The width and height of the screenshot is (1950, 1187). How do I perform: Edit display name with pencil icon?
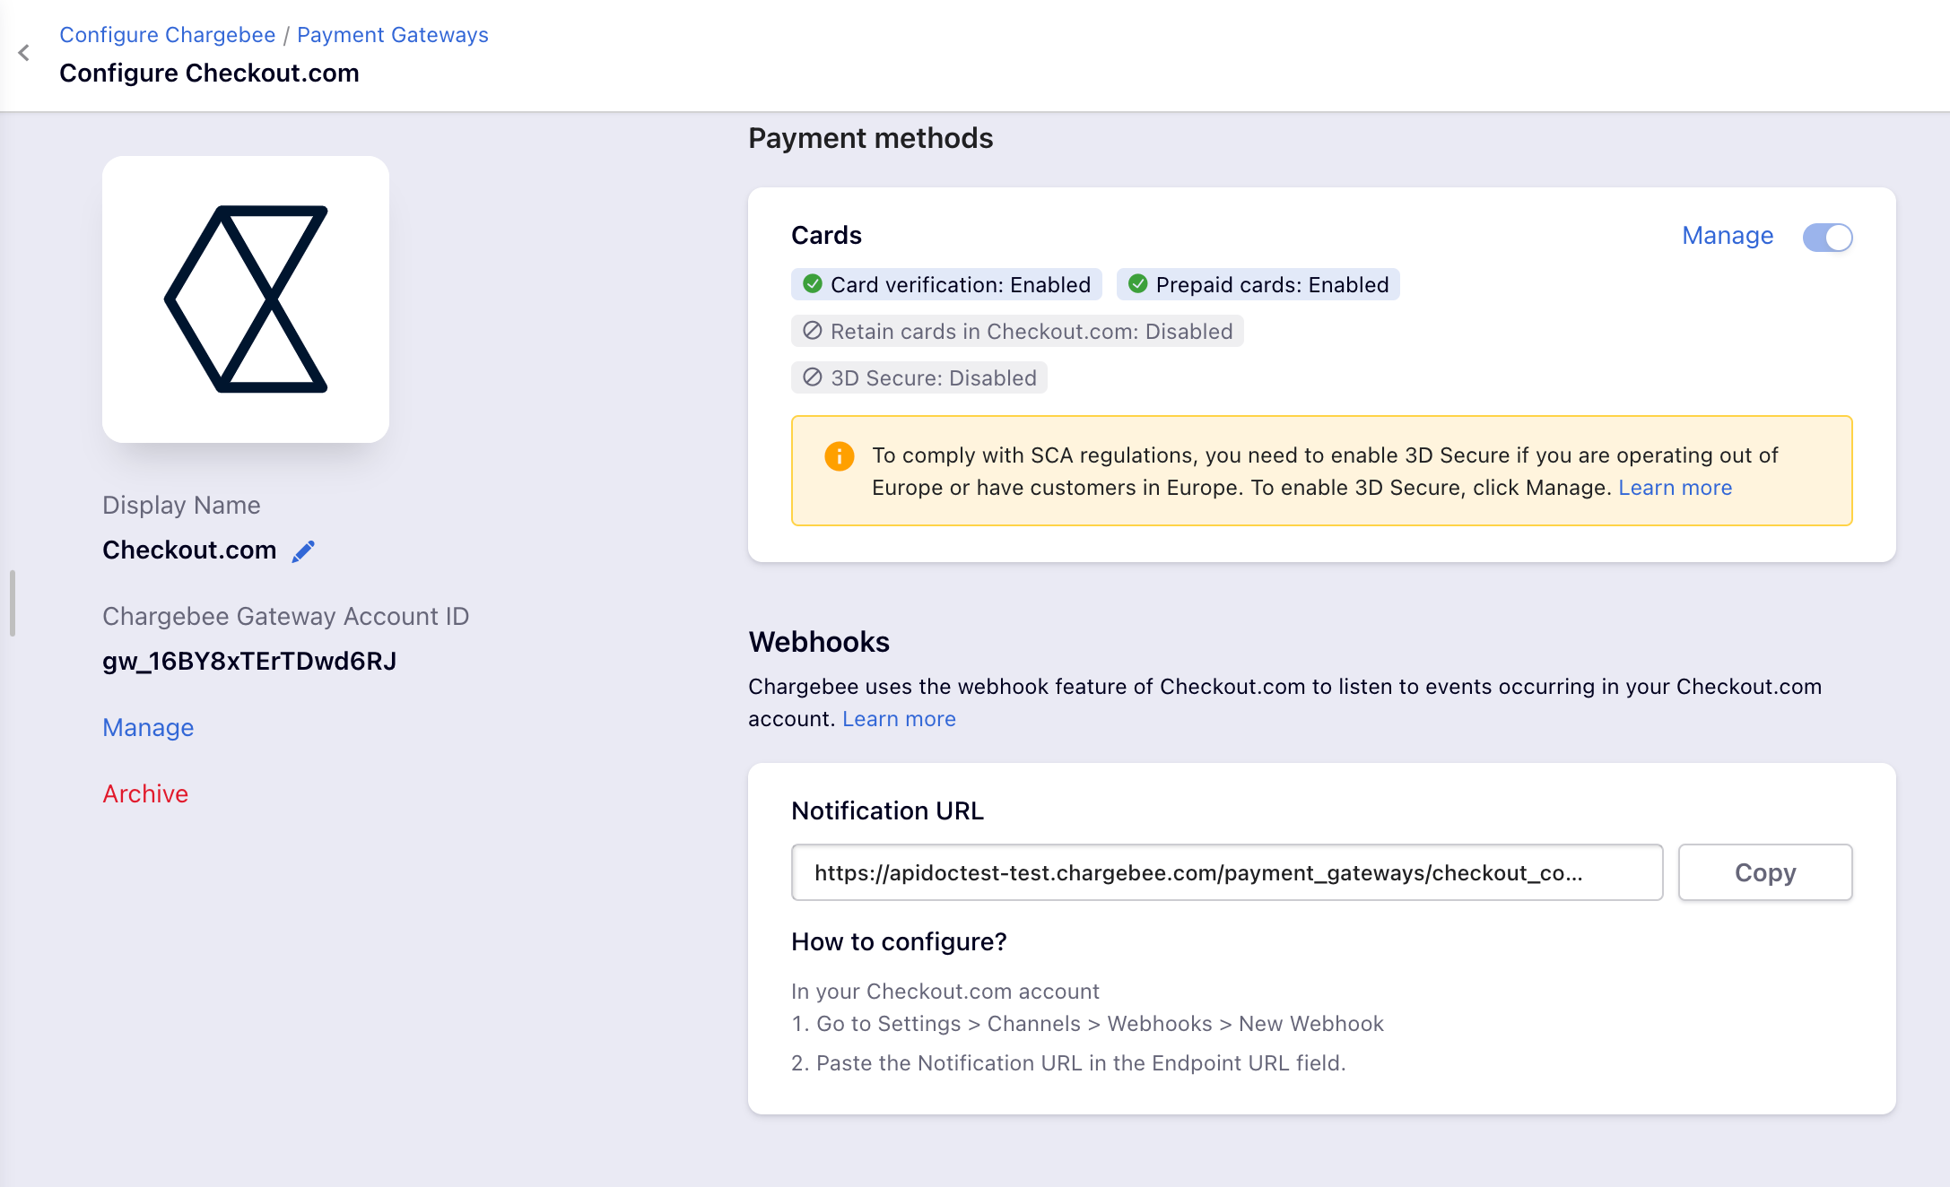[304, 550]
